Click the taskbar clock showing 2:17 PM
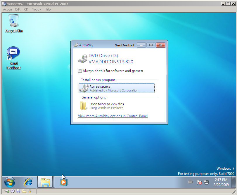The height and width of the screenshot is (195, 237). point(221,182)
